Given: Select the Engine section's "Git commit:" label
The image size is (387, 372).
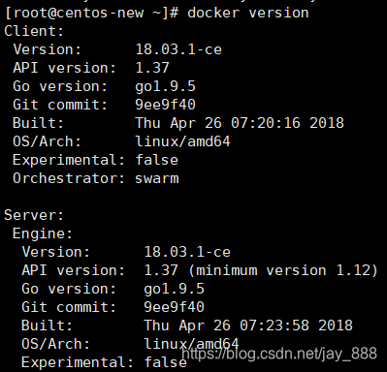Looking at the screenshot, I should 69,307.
